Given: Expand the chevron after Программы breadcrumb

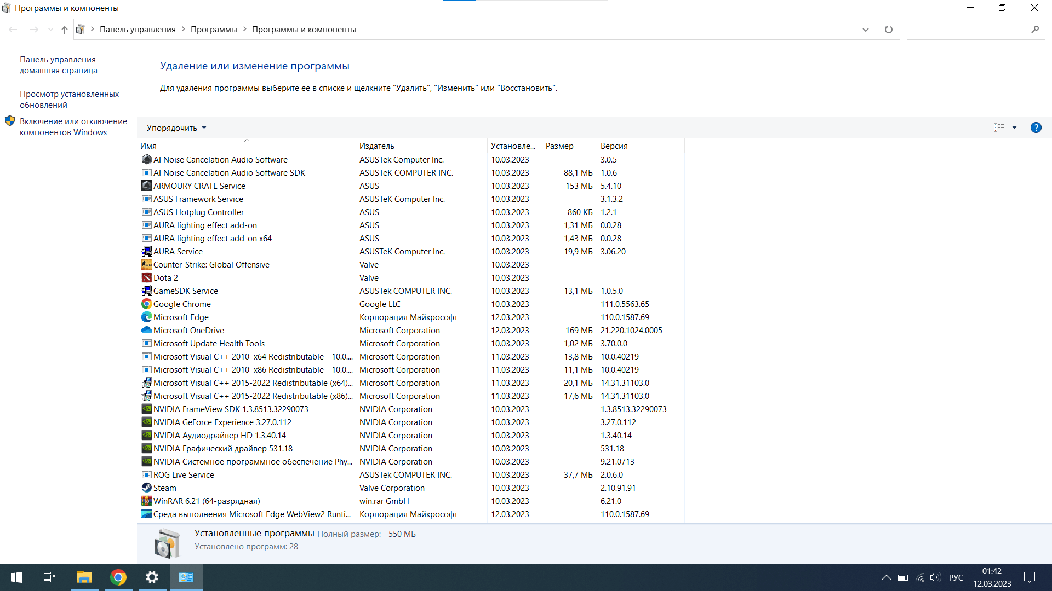Looking at the screenshot, I should [x=245, y=29].
